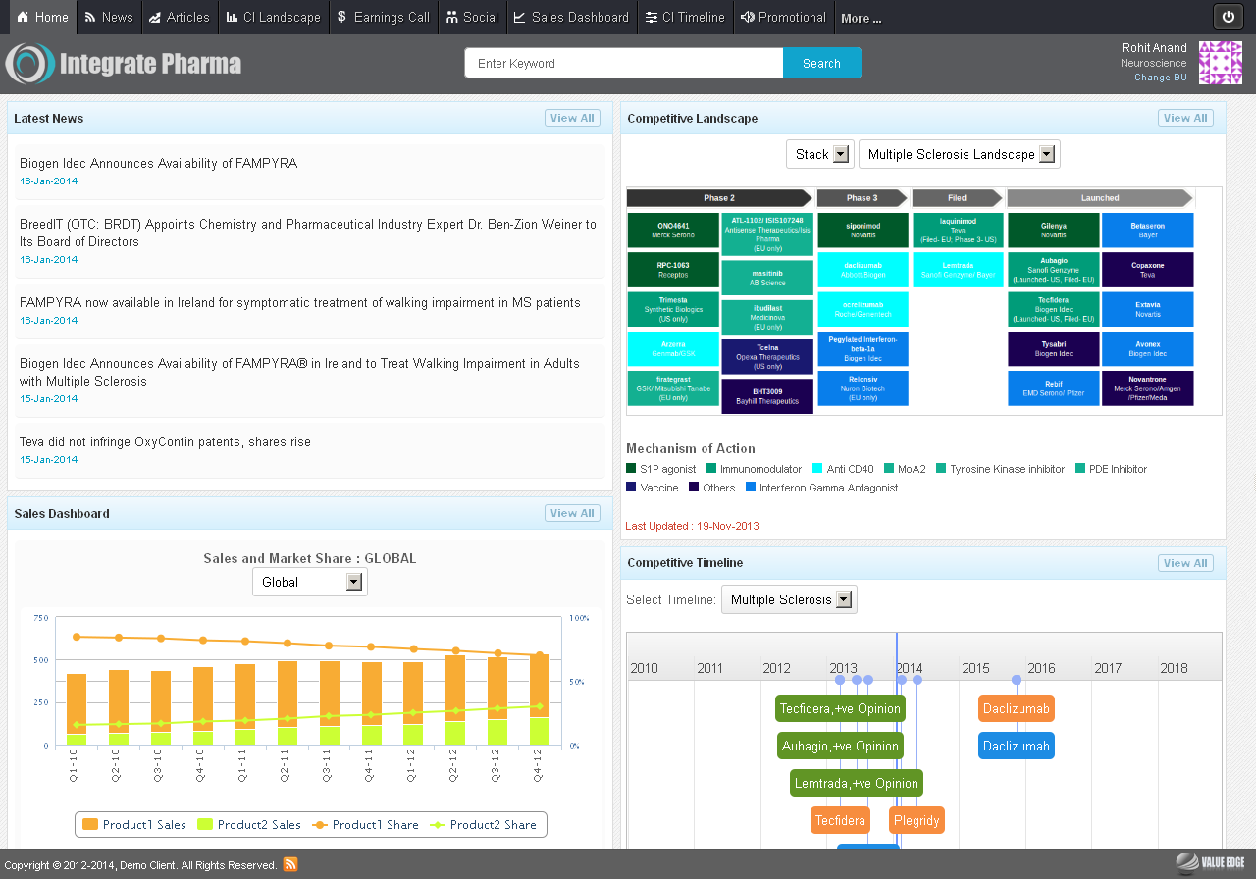Select the Betaseron Bayer tile
Viewport: 1256px width, 879px height.
(x=1148, y=230)
